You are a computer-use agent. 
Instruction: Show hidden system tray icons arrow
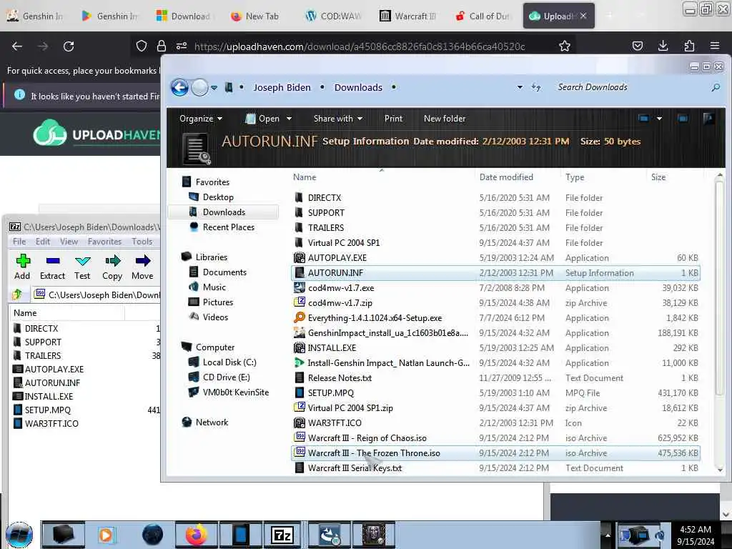click(608, 535)
